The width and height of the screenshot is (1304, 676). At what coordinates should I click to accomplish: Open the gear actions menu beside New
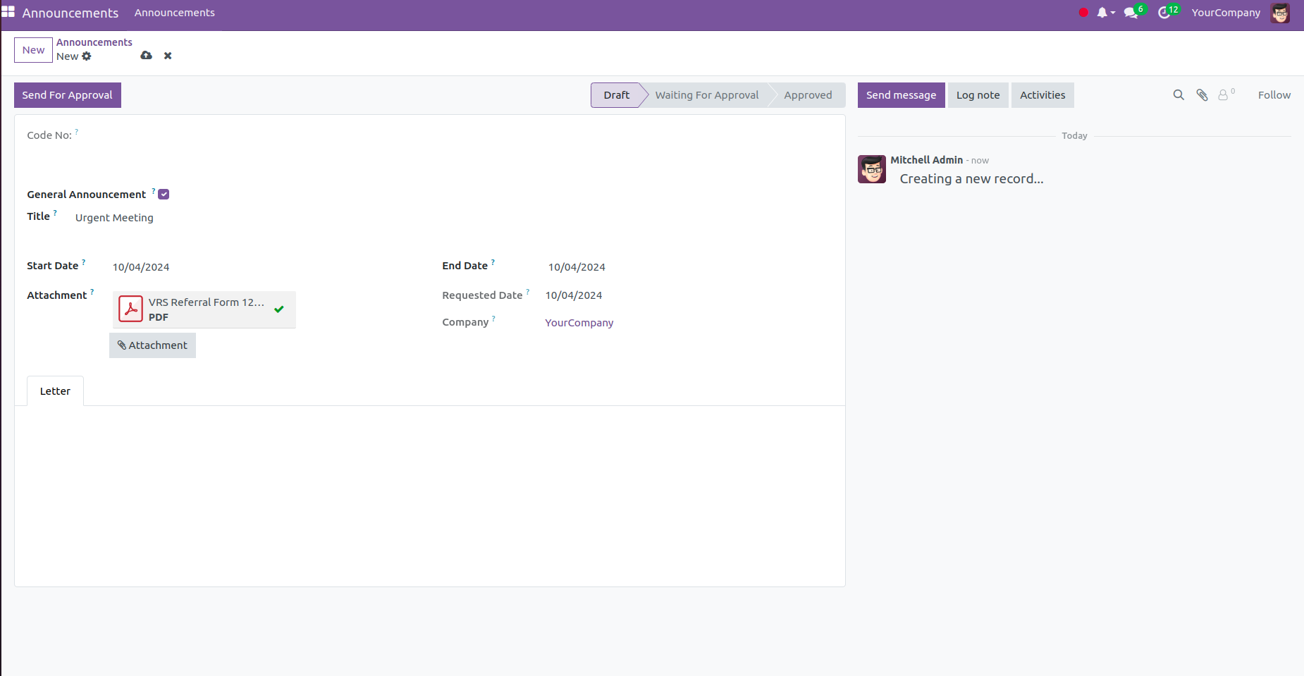click(87, 56)
